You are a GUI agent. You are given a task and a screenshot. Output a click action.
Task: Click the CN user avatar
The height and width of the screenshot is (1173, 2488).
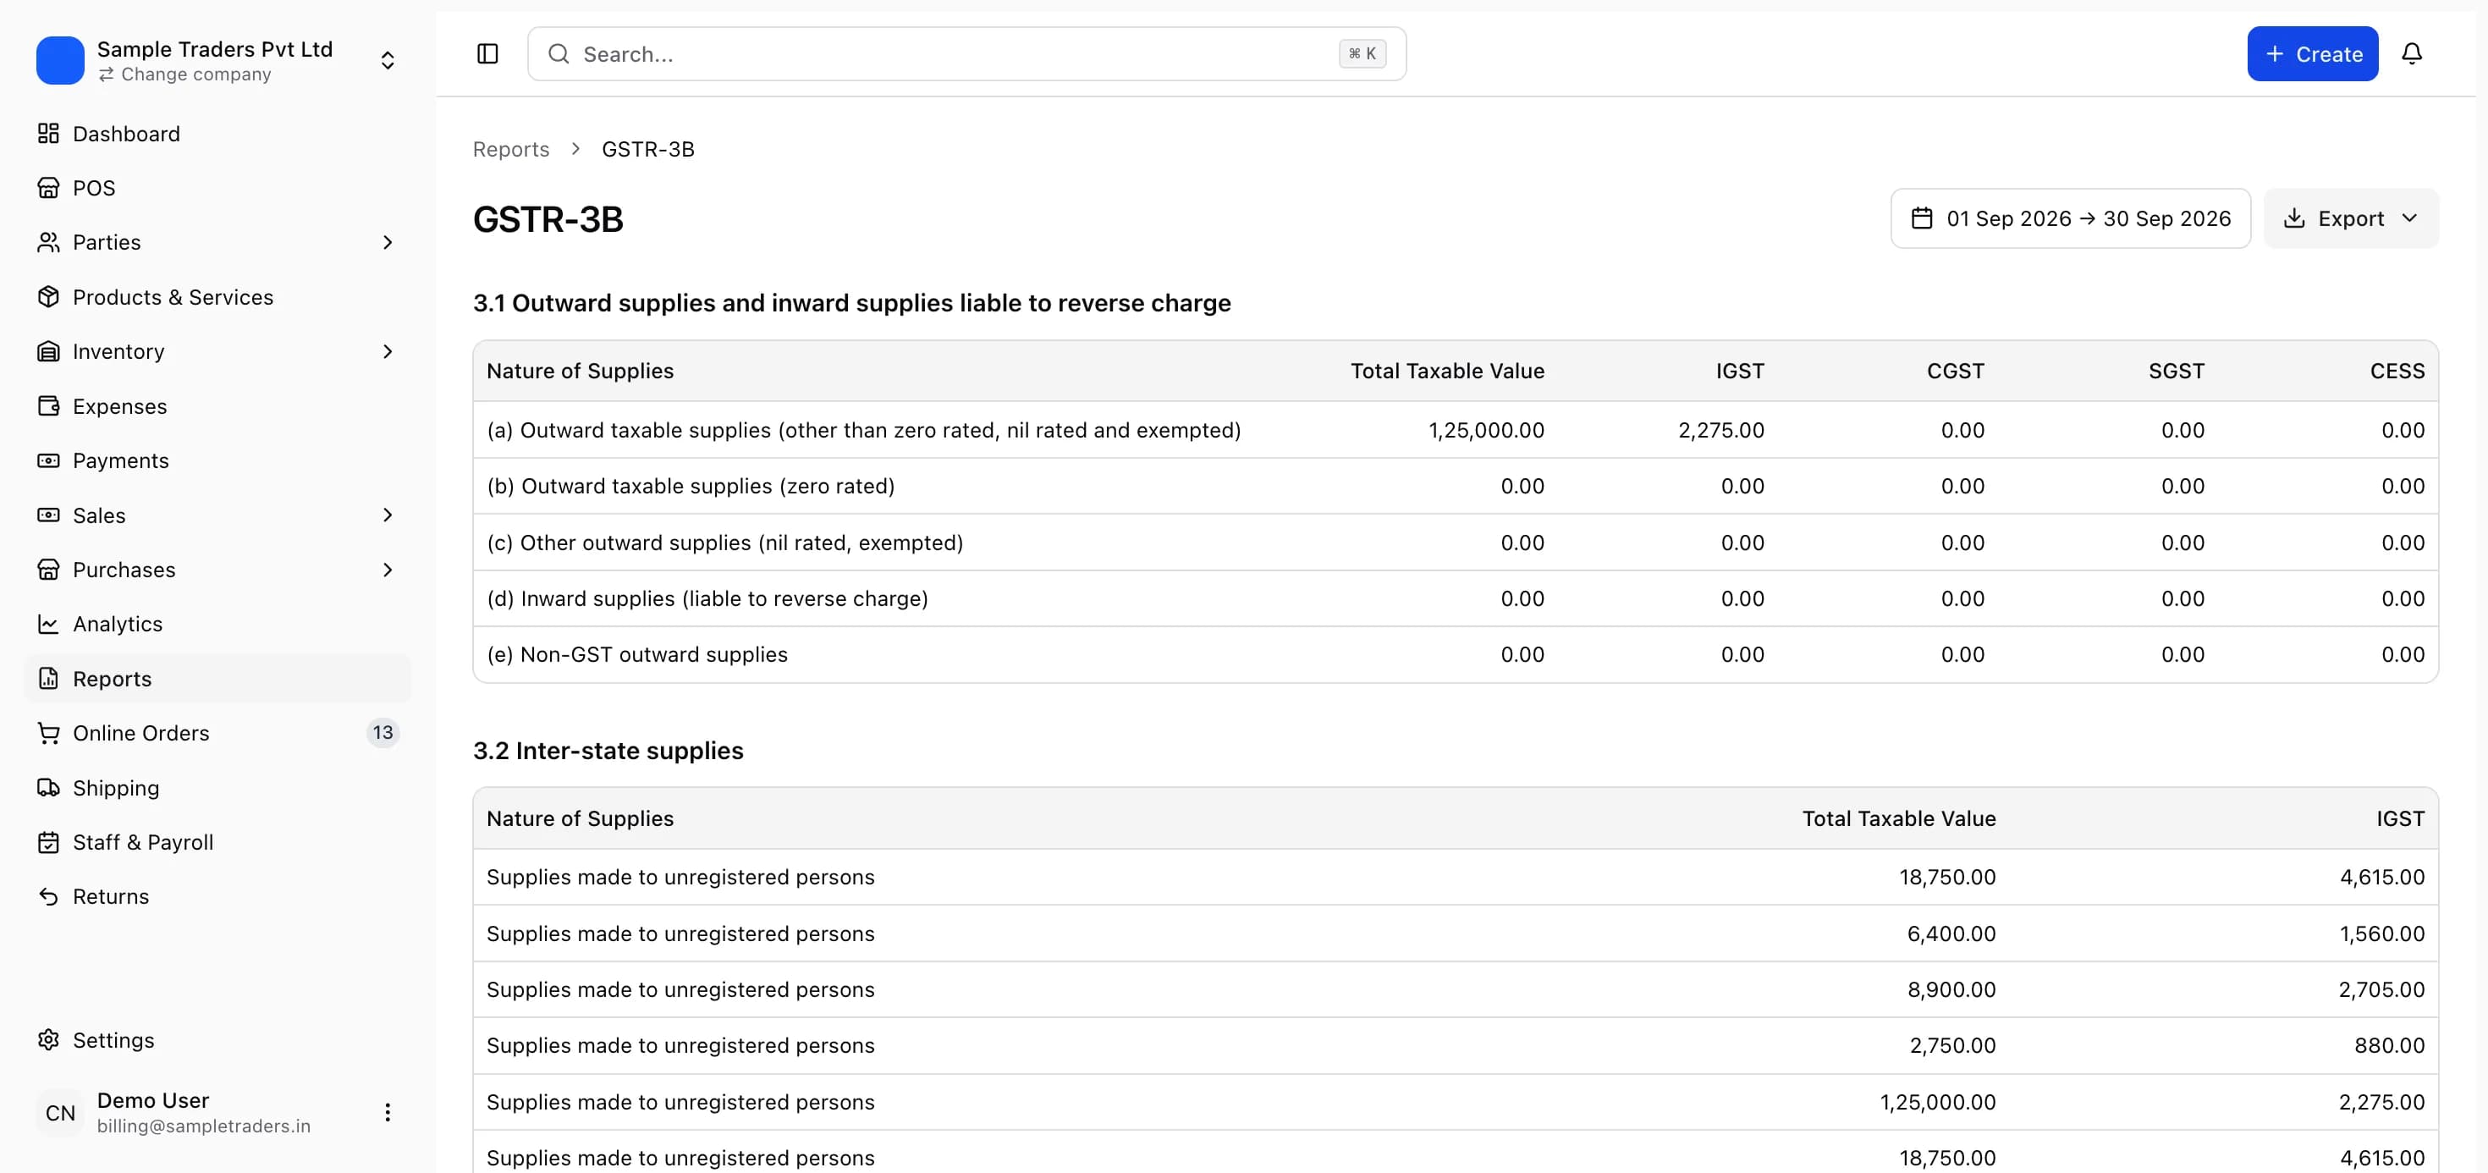tap(60, 1112)
